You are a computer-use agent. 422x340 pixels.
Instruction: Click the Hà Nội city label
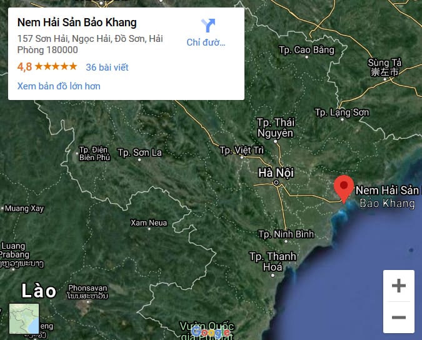pyautogui.click(x=276, y=173)
